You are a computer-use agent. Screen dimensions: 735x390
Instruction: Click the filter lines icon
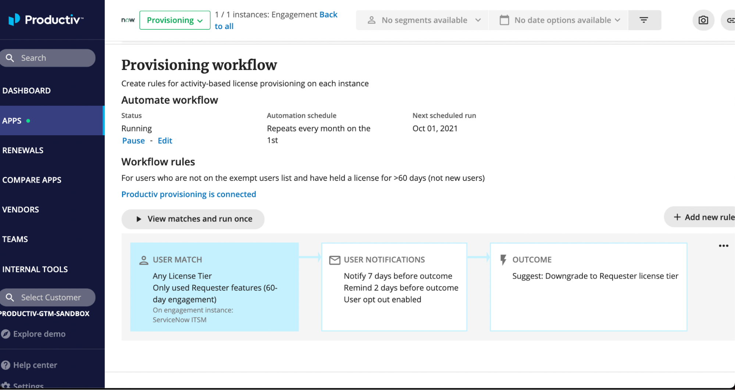644,20
